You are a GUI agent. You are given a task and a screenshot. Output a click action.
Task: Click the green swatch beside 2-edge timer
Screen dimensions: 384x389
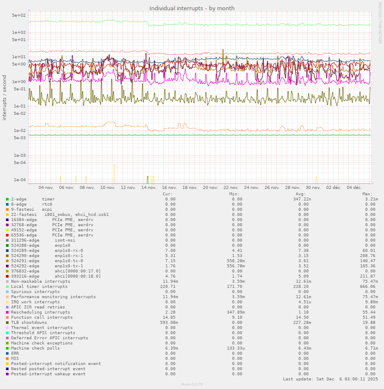[x=7, y=199]
